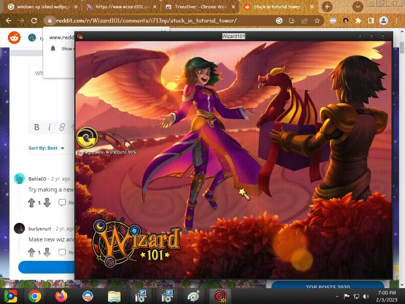This screenshot has height=304, width=405.
Task: Open the Obama logo app on the taskbar
Action: (x=87, y=296)
